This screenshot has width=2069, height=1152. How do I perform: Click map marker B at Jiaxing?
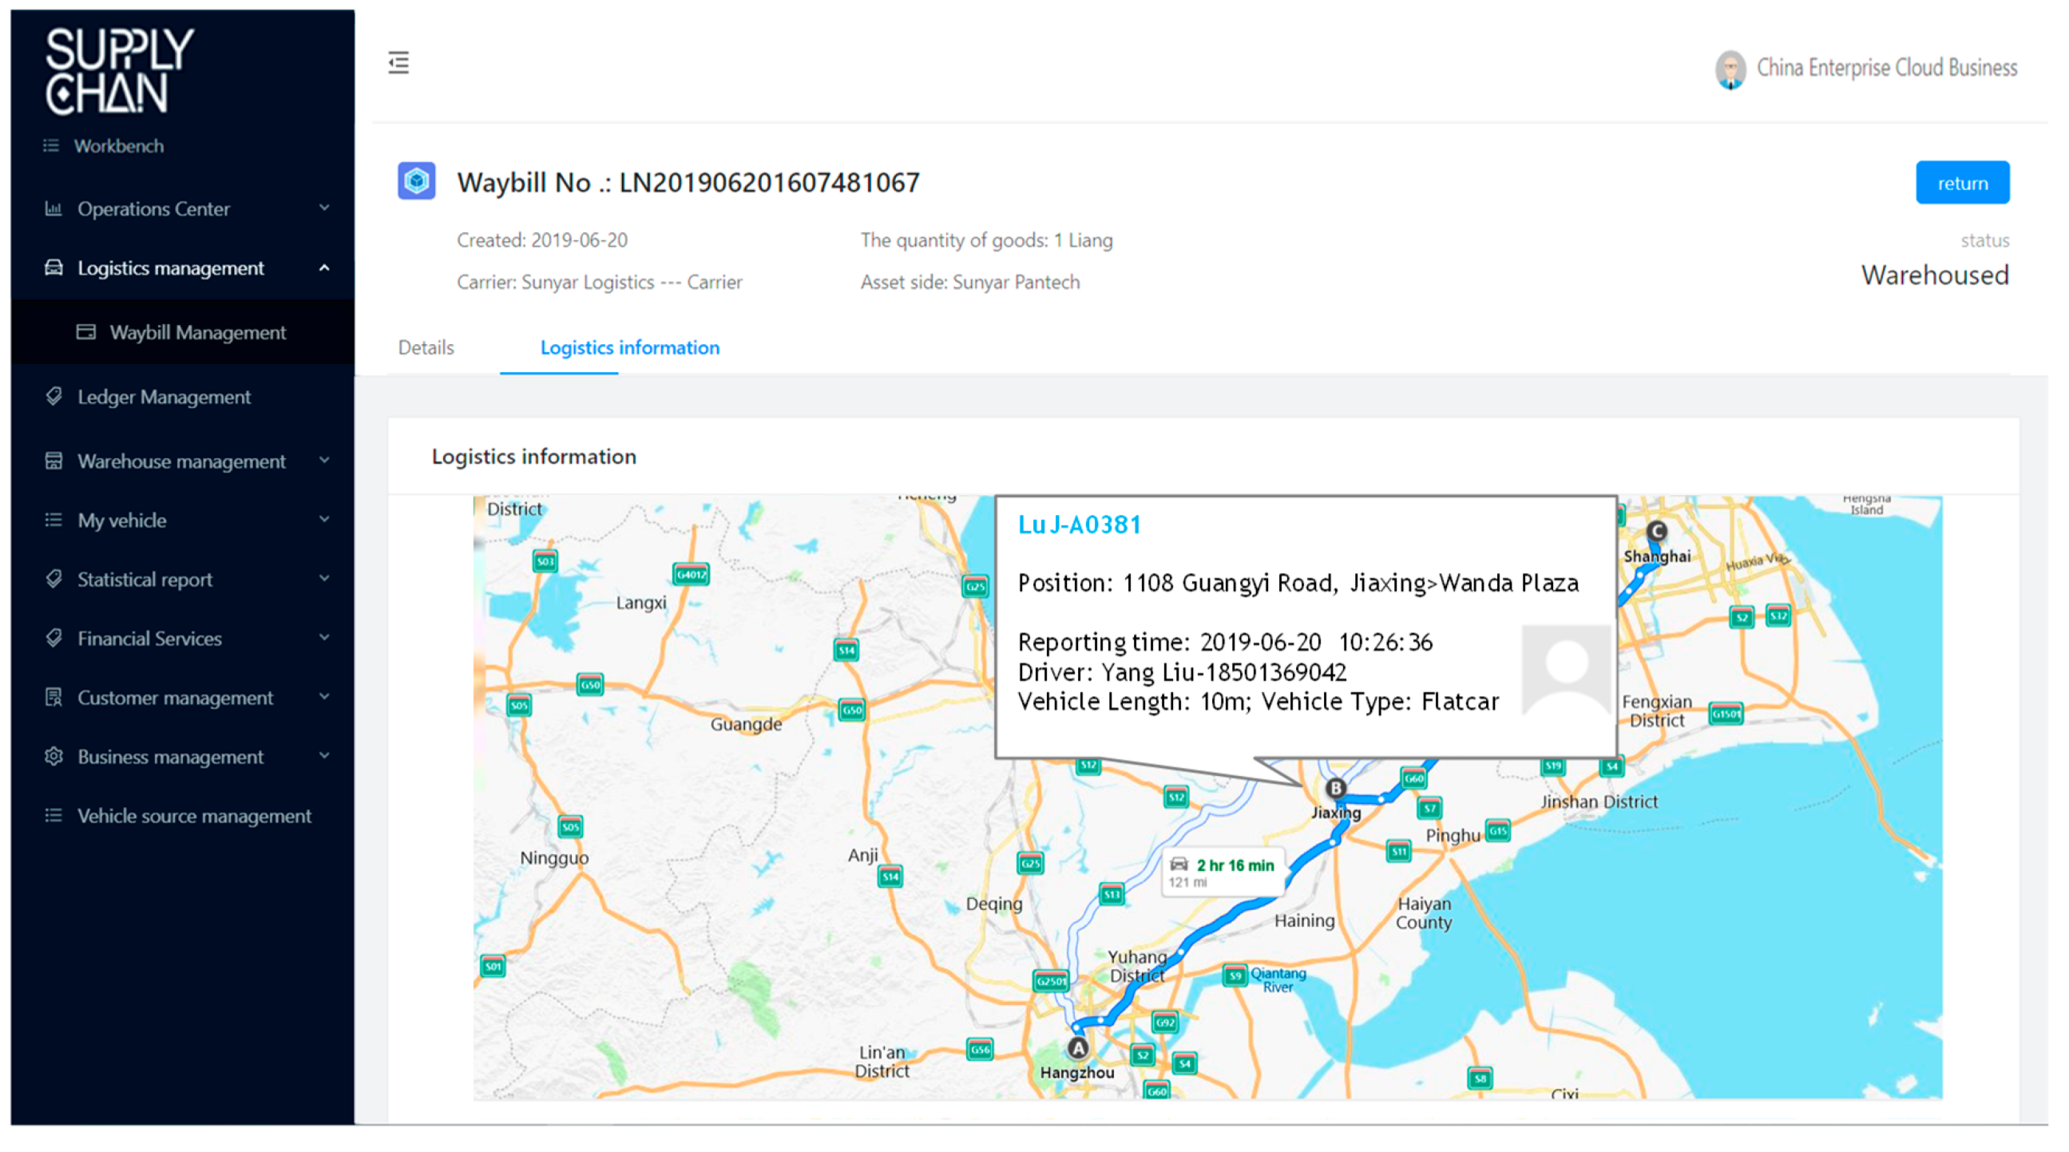(x=1336, y=788)
